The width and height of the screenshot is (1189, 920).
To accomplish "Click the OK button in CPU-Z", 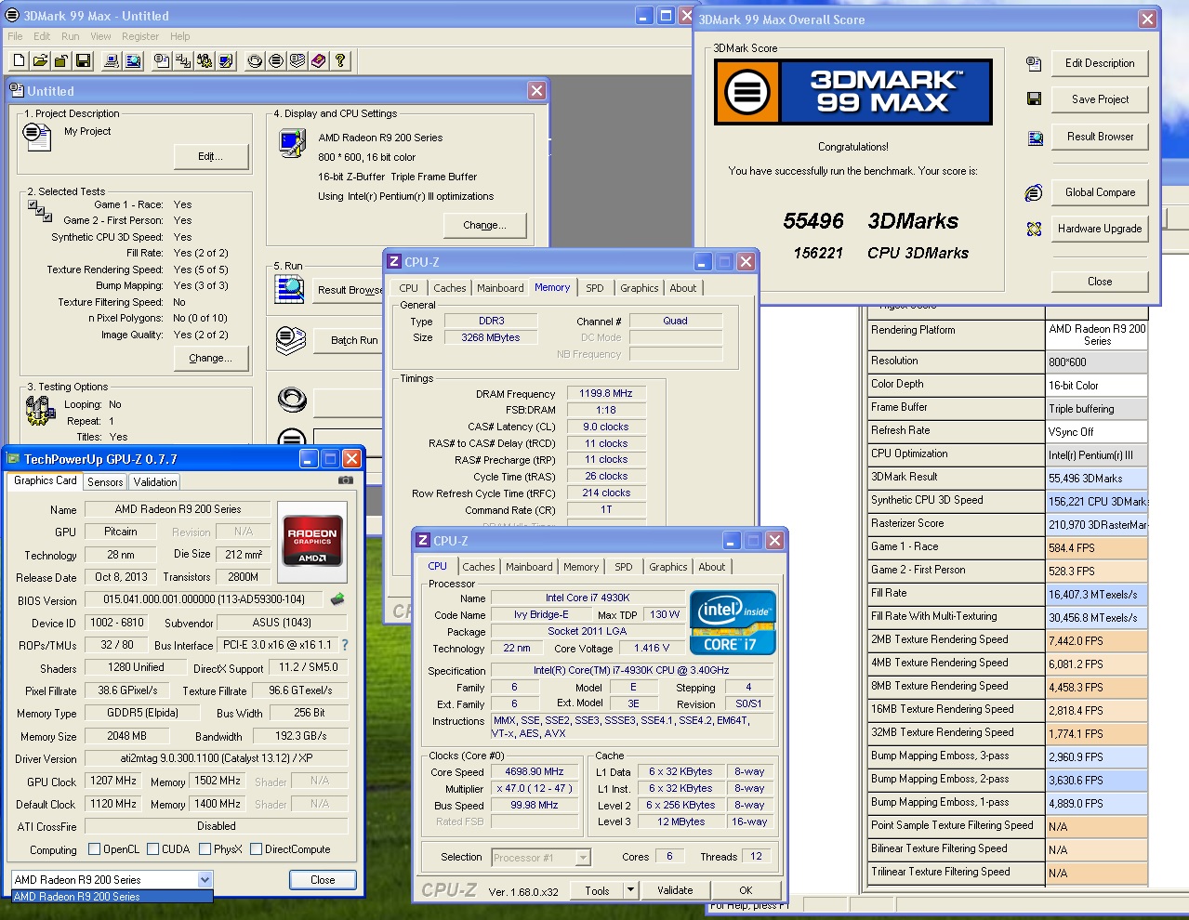I will [746, 890].
